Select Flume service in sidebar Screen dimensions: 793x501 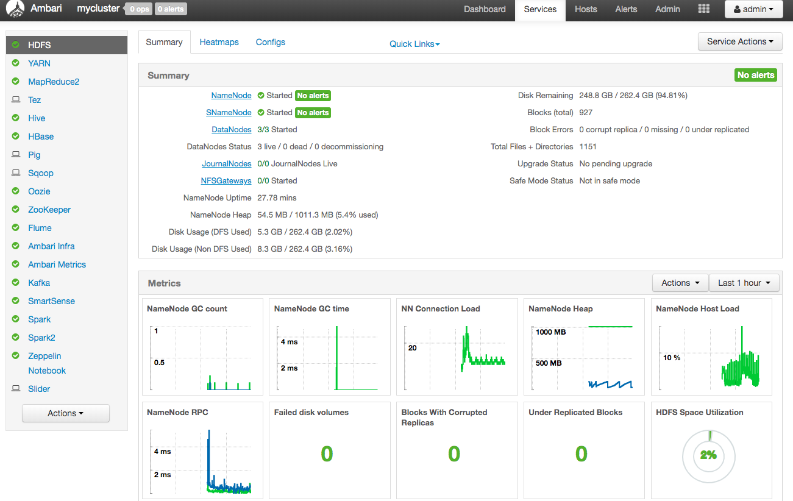[40, 228]
